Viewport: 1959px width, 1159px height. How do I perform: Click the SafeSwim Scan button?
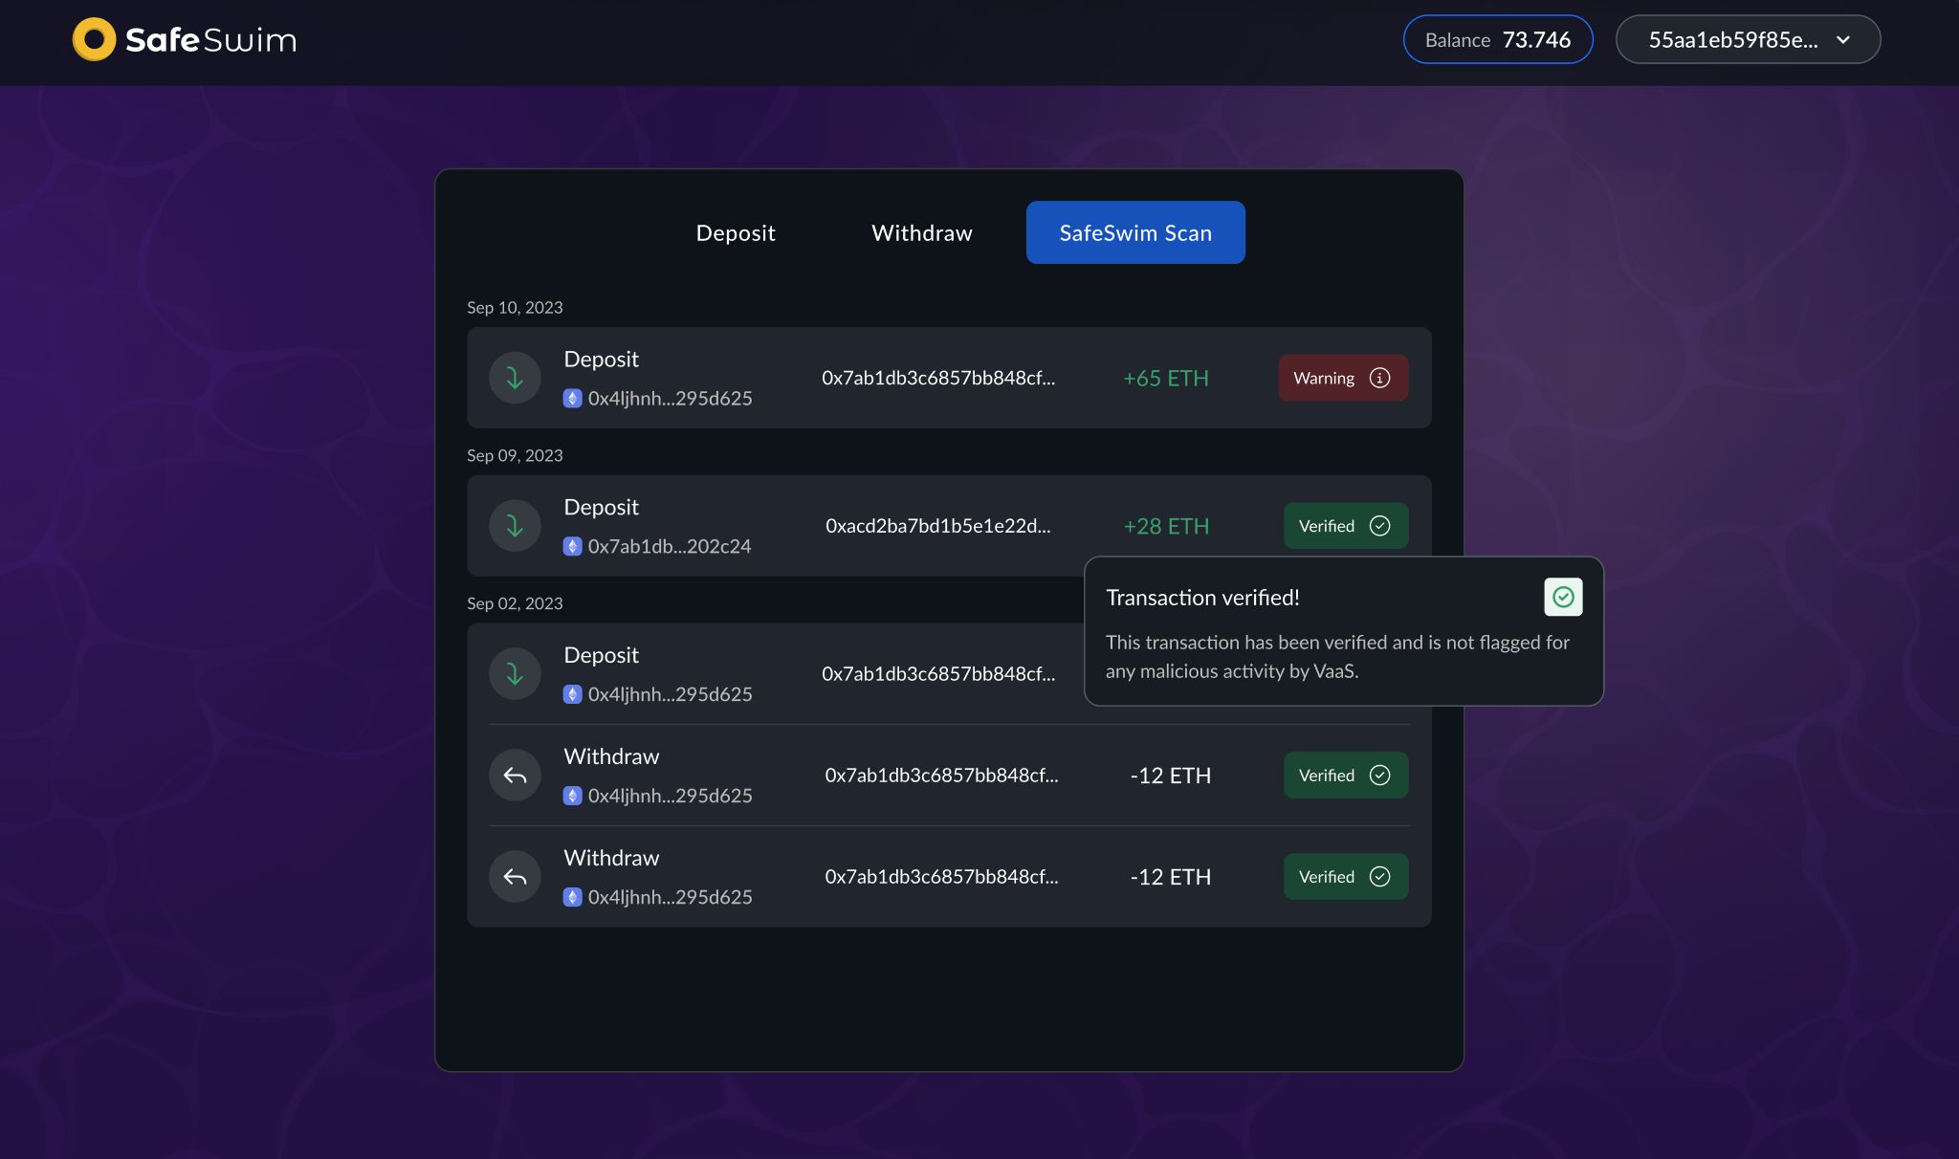point(1135,231)
